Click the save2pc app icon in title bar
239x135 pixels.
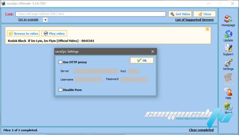point(3,3)
